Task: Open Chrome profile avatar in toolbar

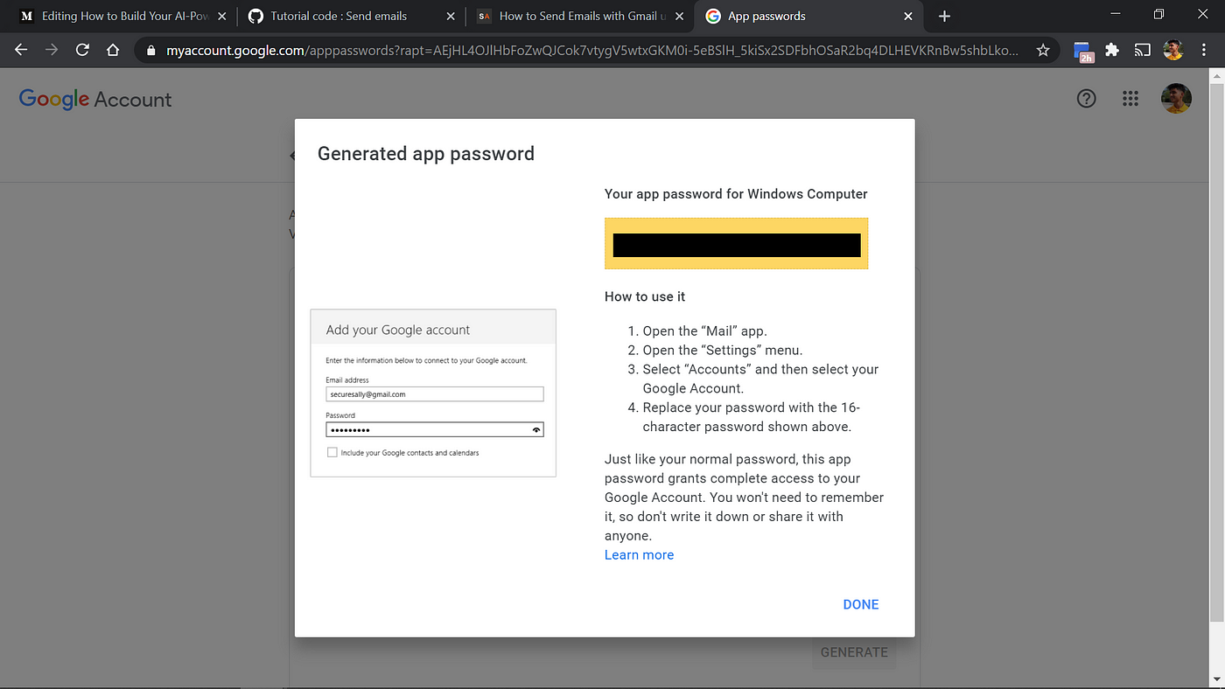Action: (x=1173, y=50)
